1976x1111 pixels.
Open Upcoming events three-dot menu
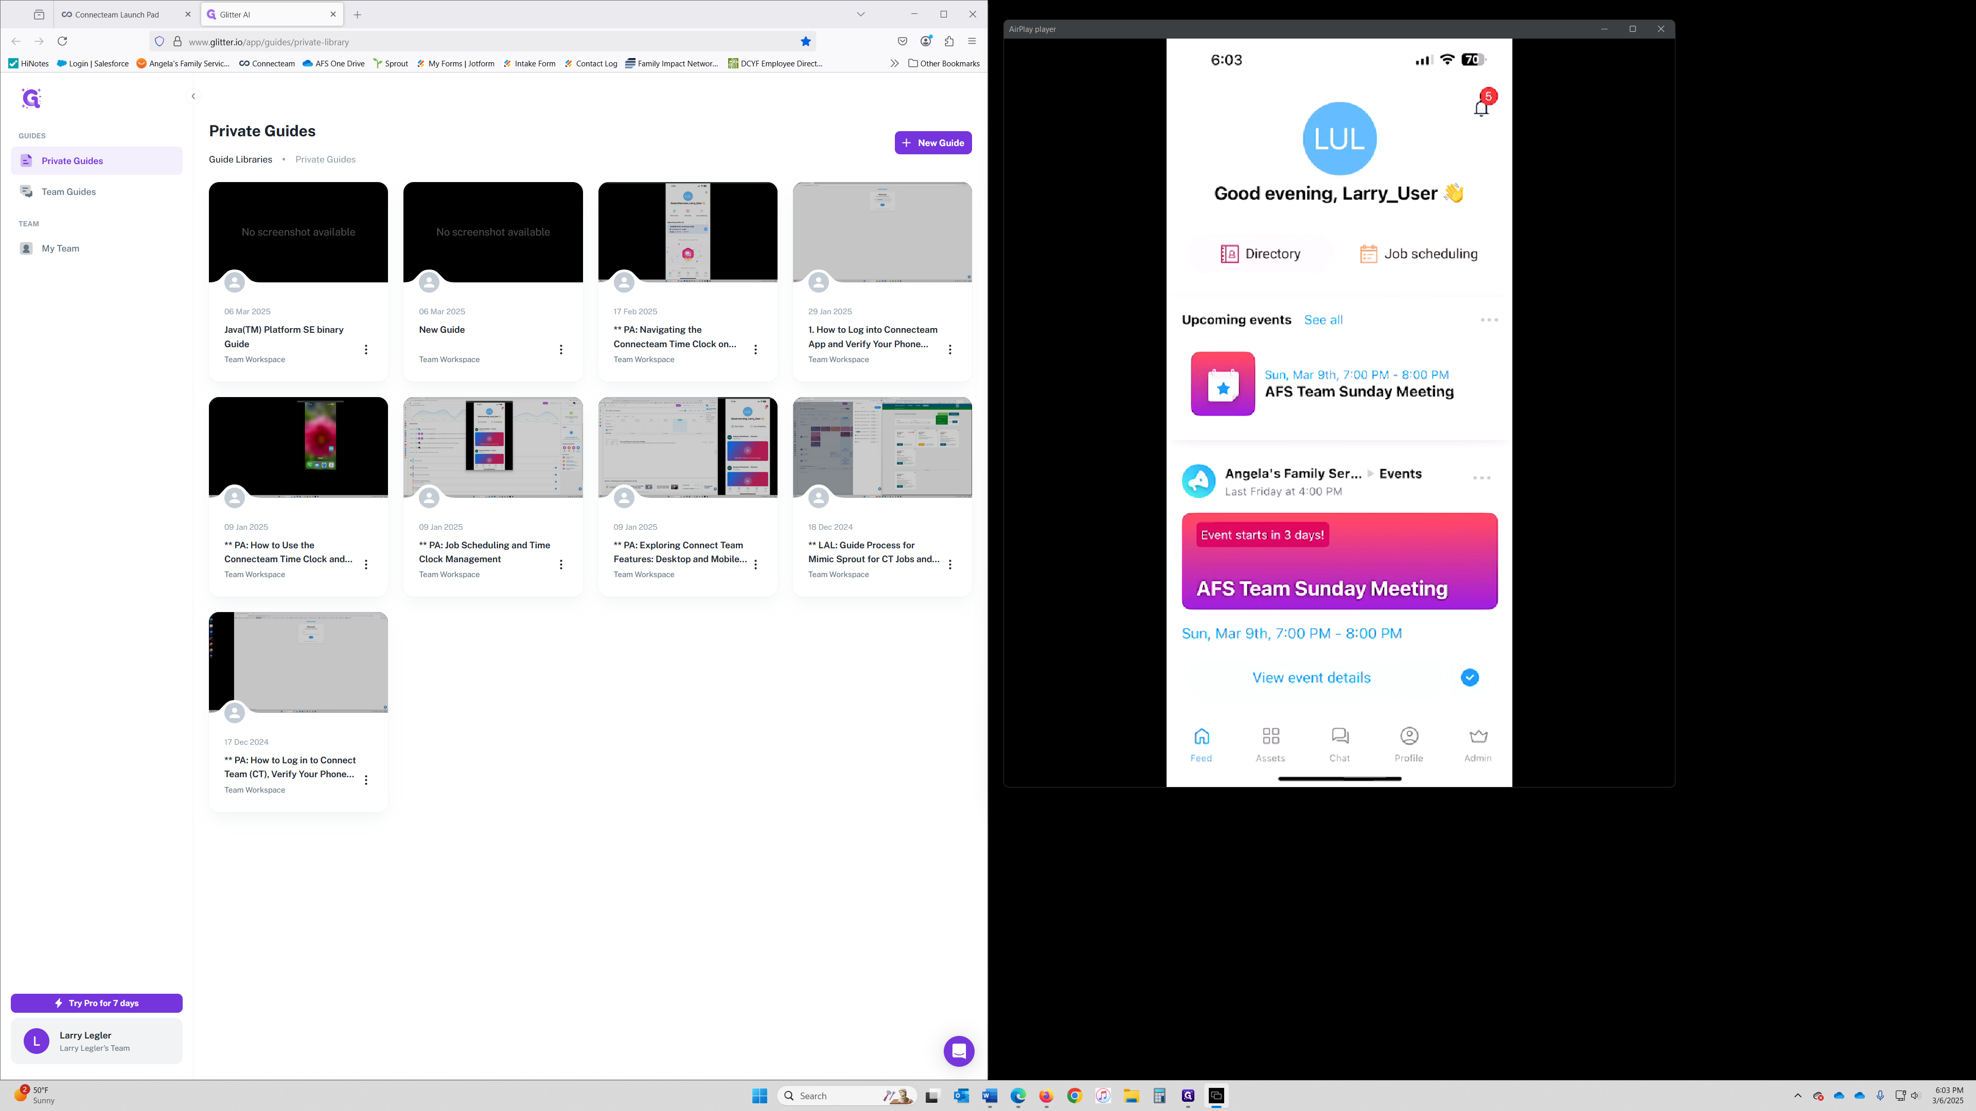[x=1489, y=320]
